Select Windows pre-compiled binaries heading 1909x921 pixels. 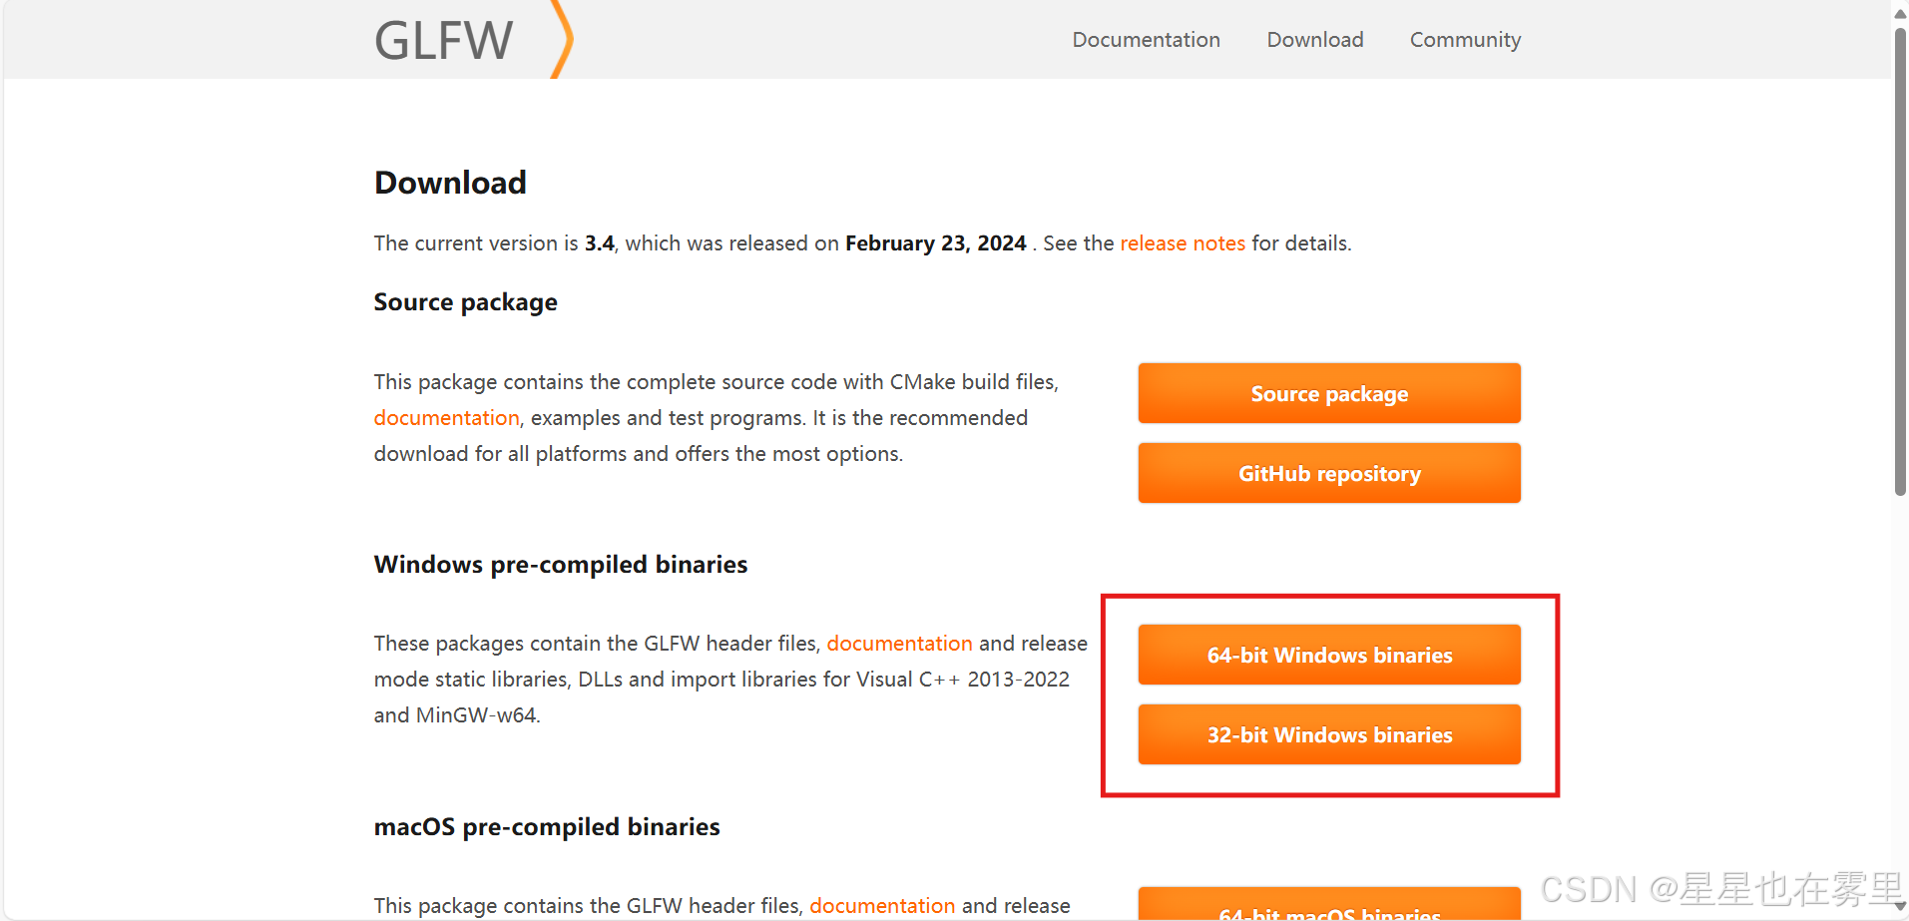[560, 565]
